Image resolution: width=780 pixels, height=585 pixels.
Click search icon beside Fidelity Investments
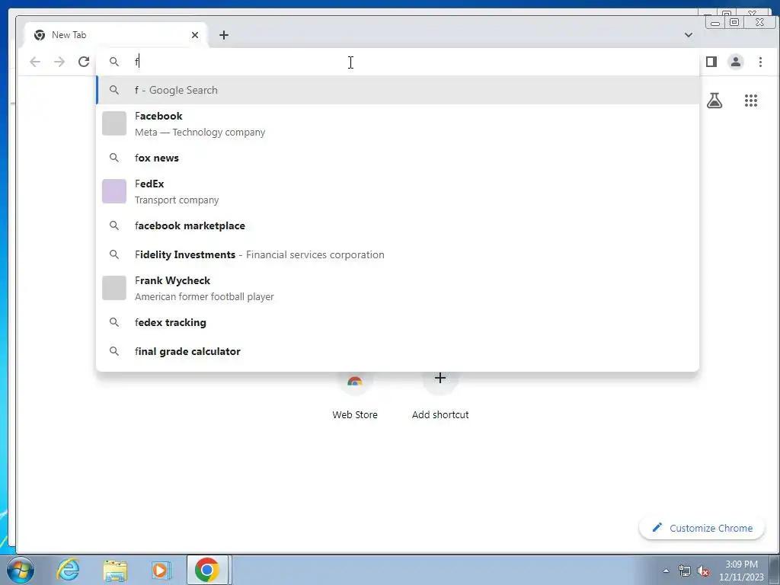[x=114, y=254]
